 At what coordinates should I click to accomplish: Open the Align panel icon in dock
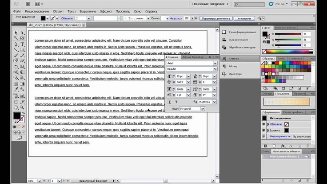[x=224, y=40]
